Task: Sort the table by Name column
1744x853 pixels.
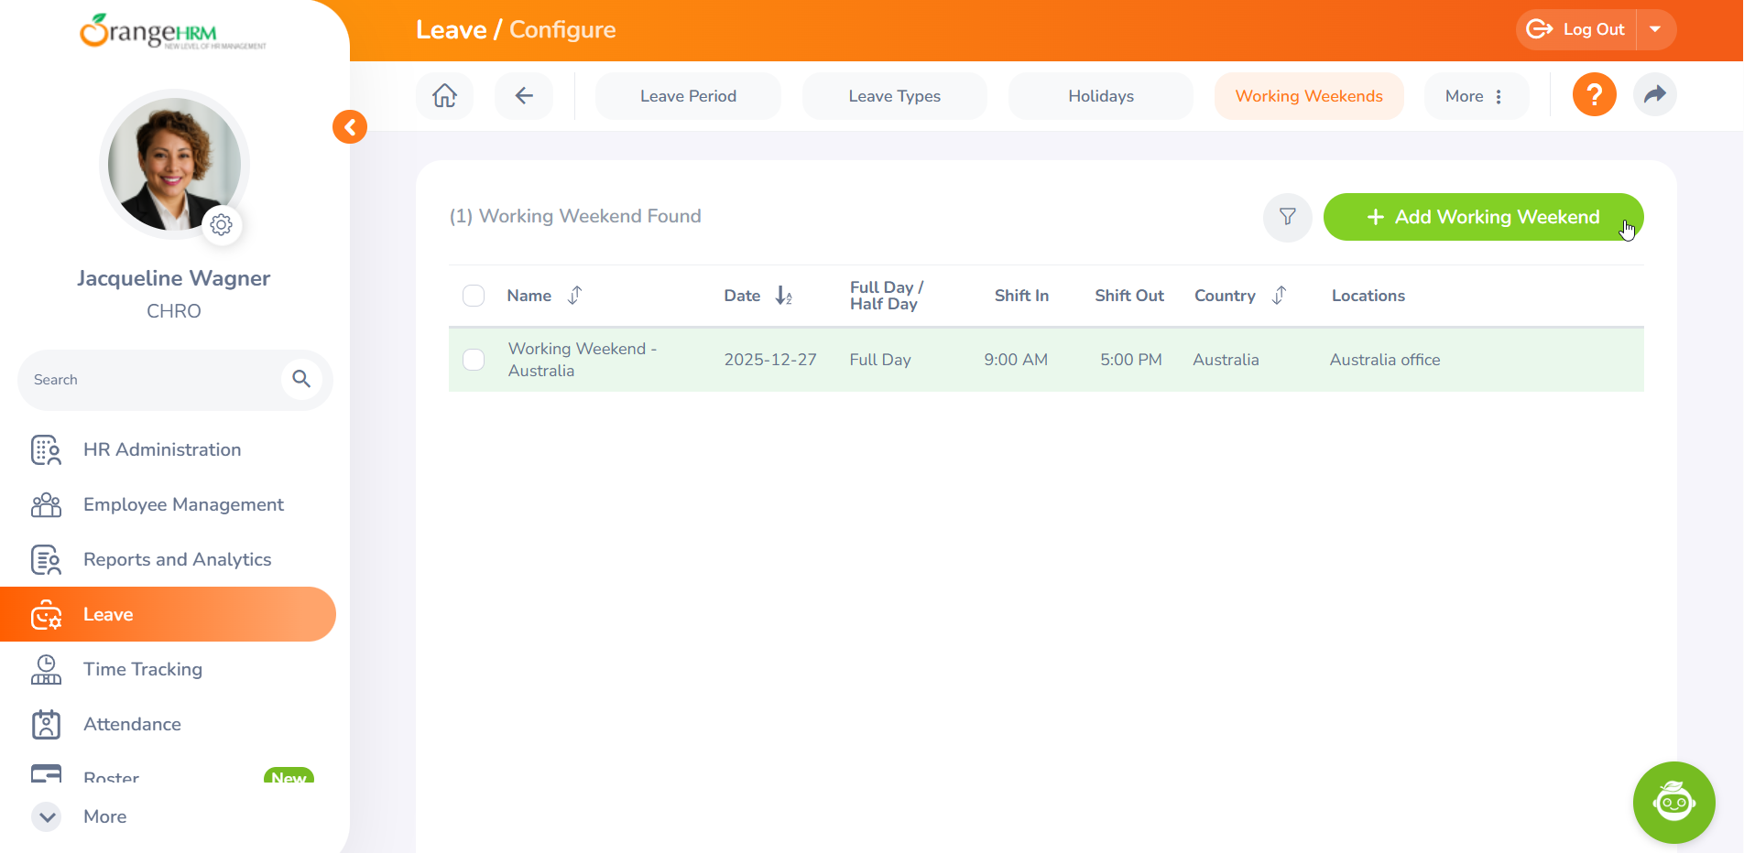Action: click(574, 296)
